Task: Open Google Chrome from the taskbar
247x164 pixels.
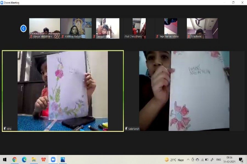Action: tap(15, 160)
